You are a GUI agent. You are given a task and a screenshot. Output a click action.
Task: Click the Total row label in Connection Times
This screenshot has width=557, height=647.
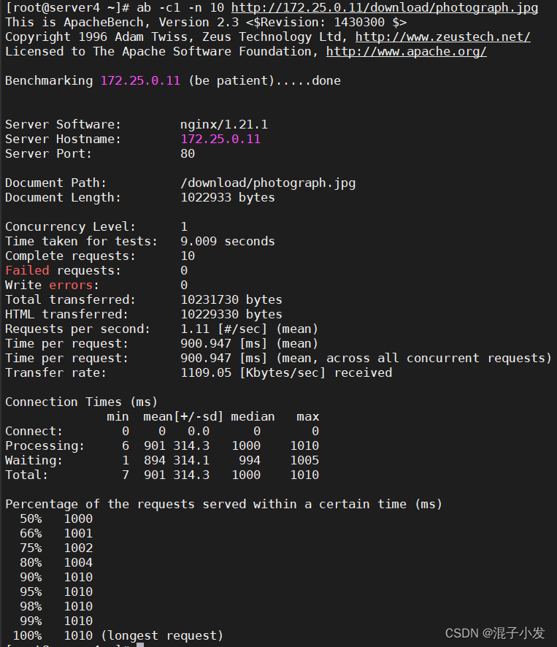[26, 475]
